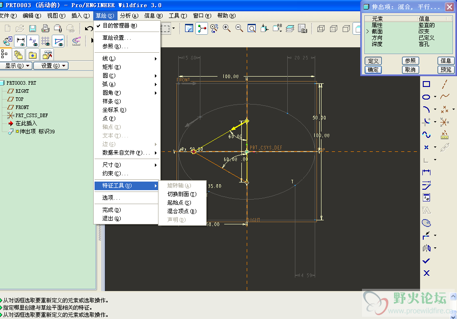Expand the 圆角(F) submenu

127,93
